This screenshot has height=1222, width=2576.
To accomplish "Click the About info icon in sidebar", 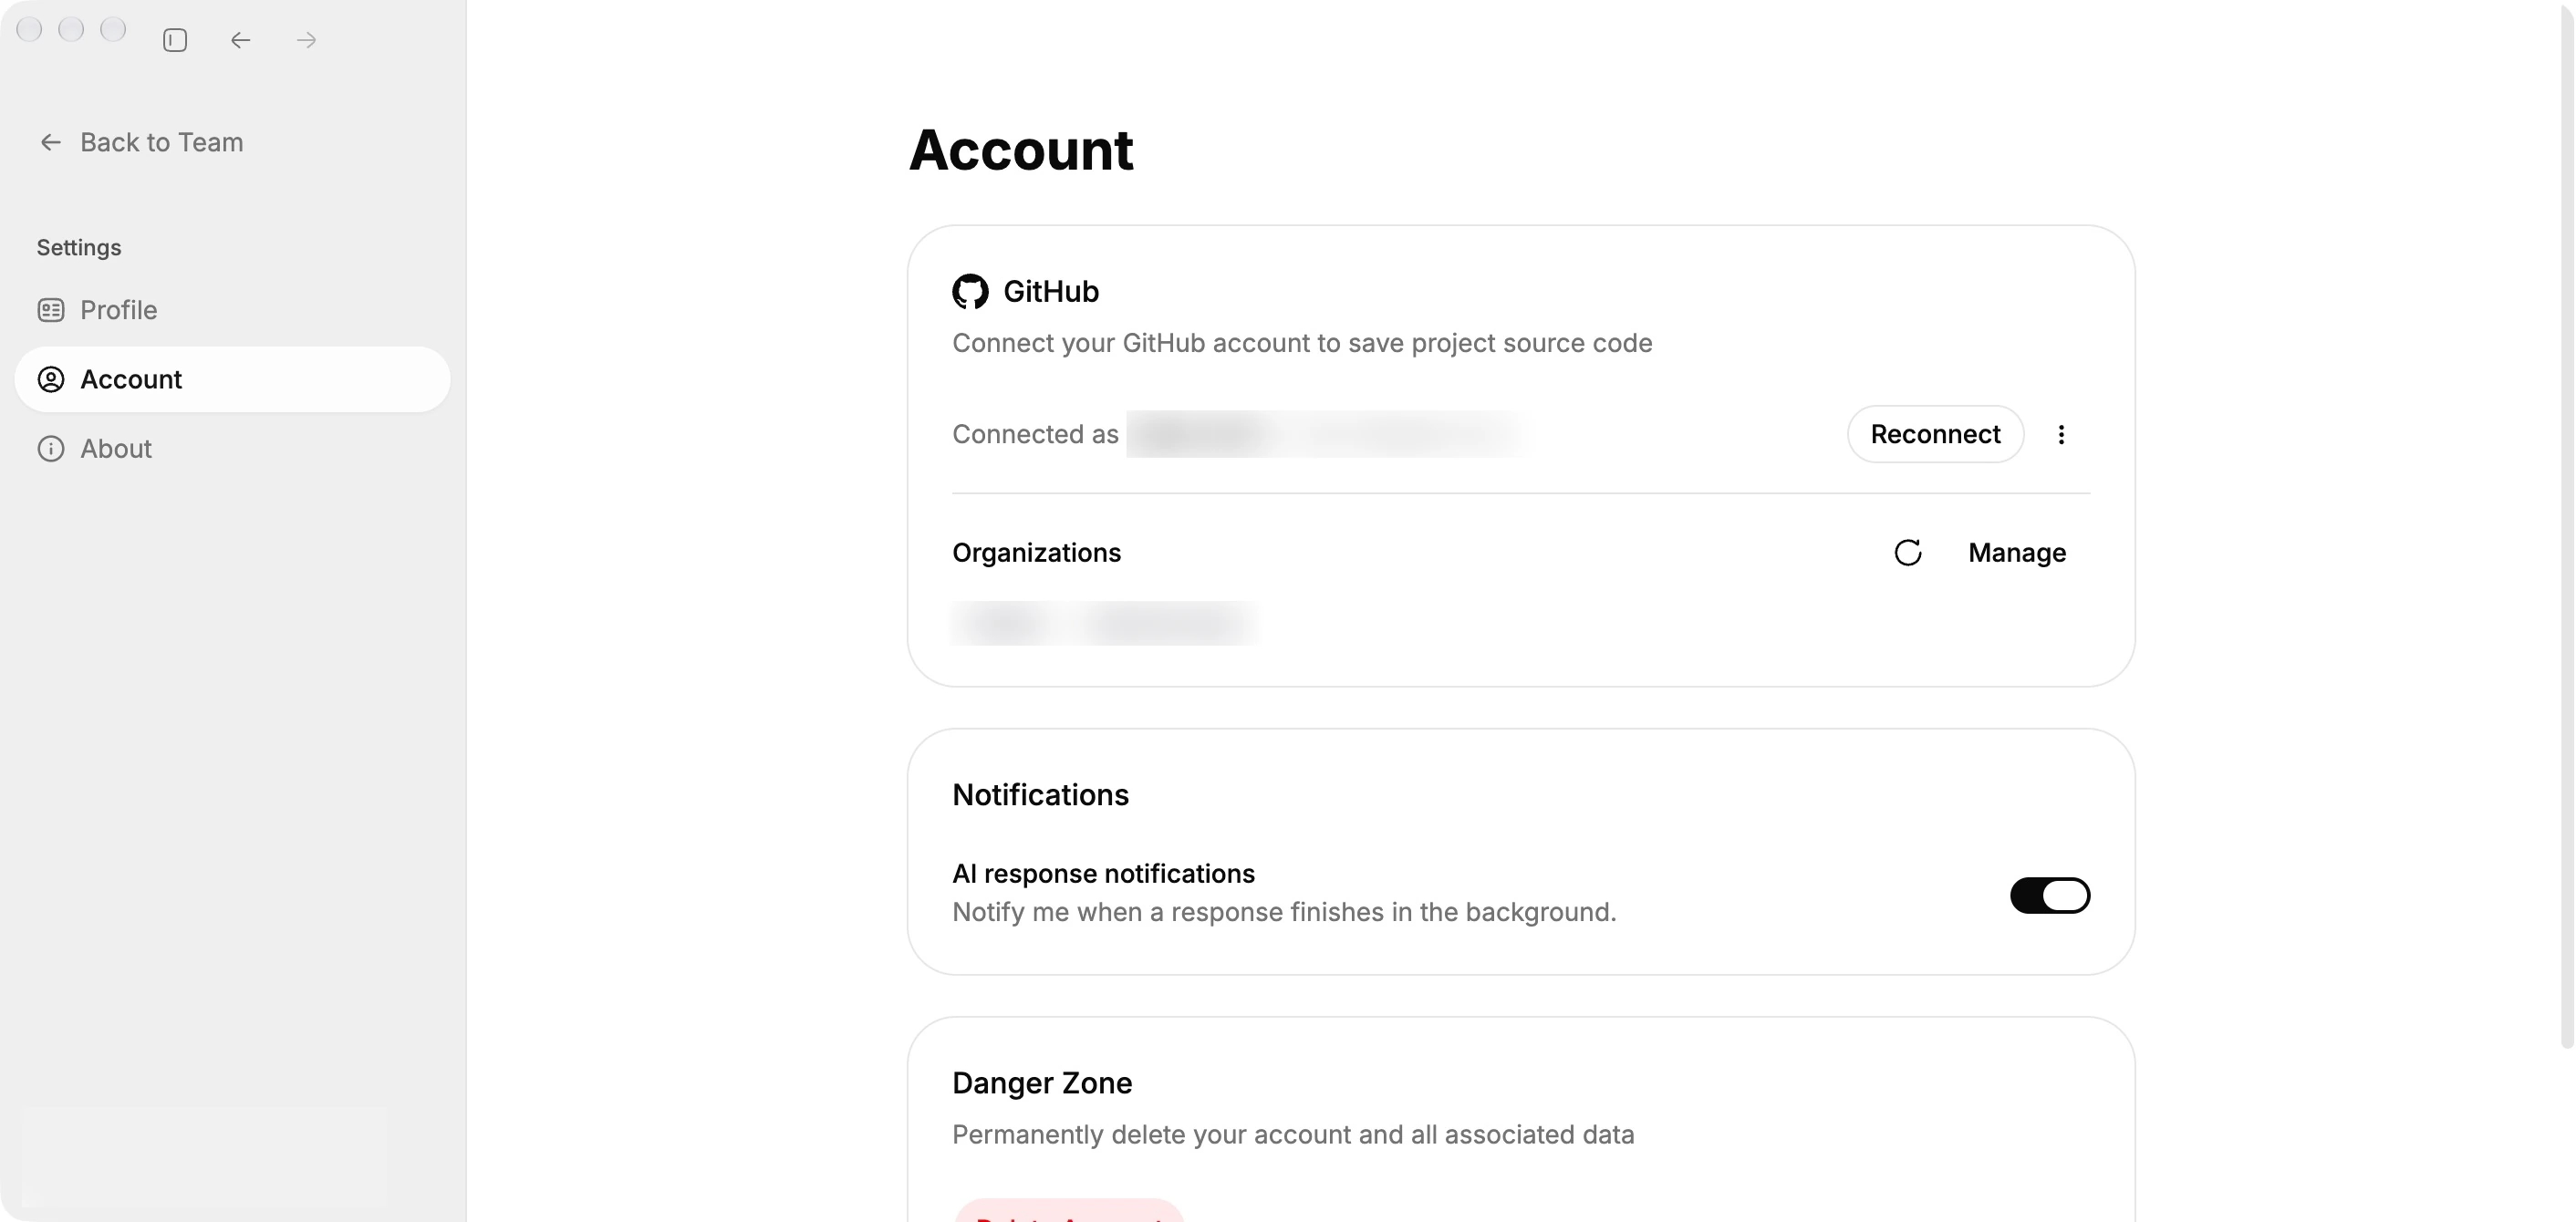I will (51, 448).
